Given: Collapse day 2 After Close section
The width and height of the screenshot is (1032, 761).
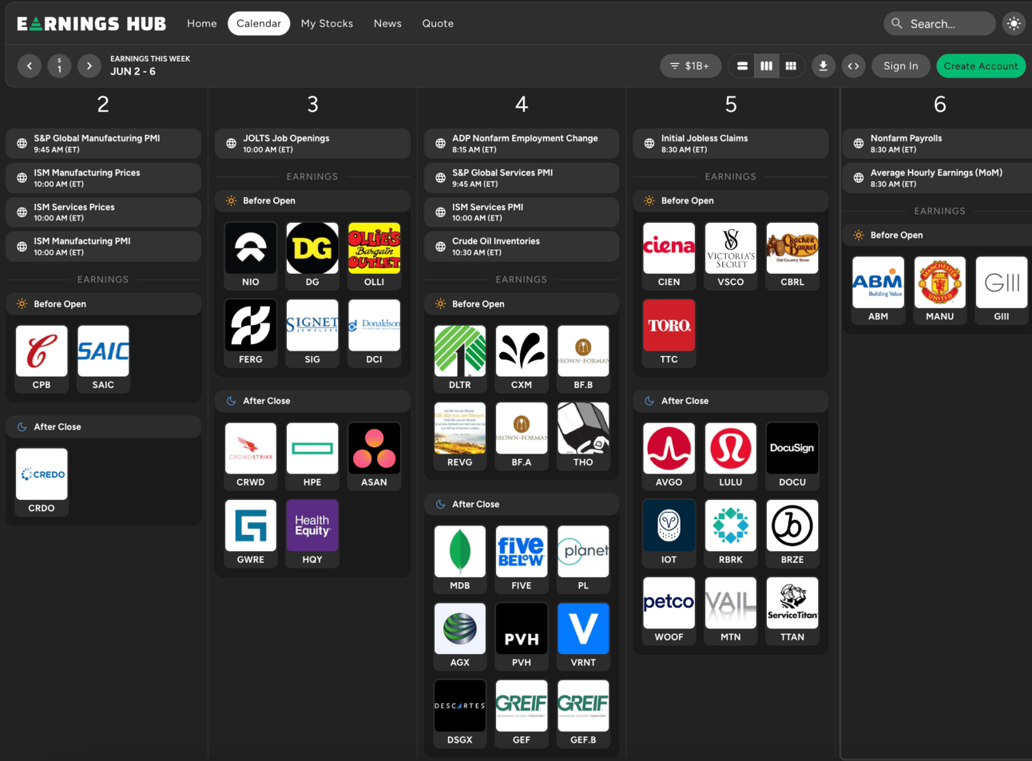Looking at the screenshot, I should pyautogui.click(x=103, y=426).
